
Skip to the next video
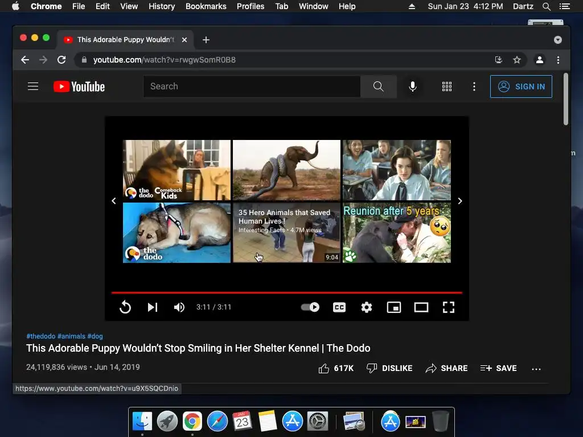point(153,307)
